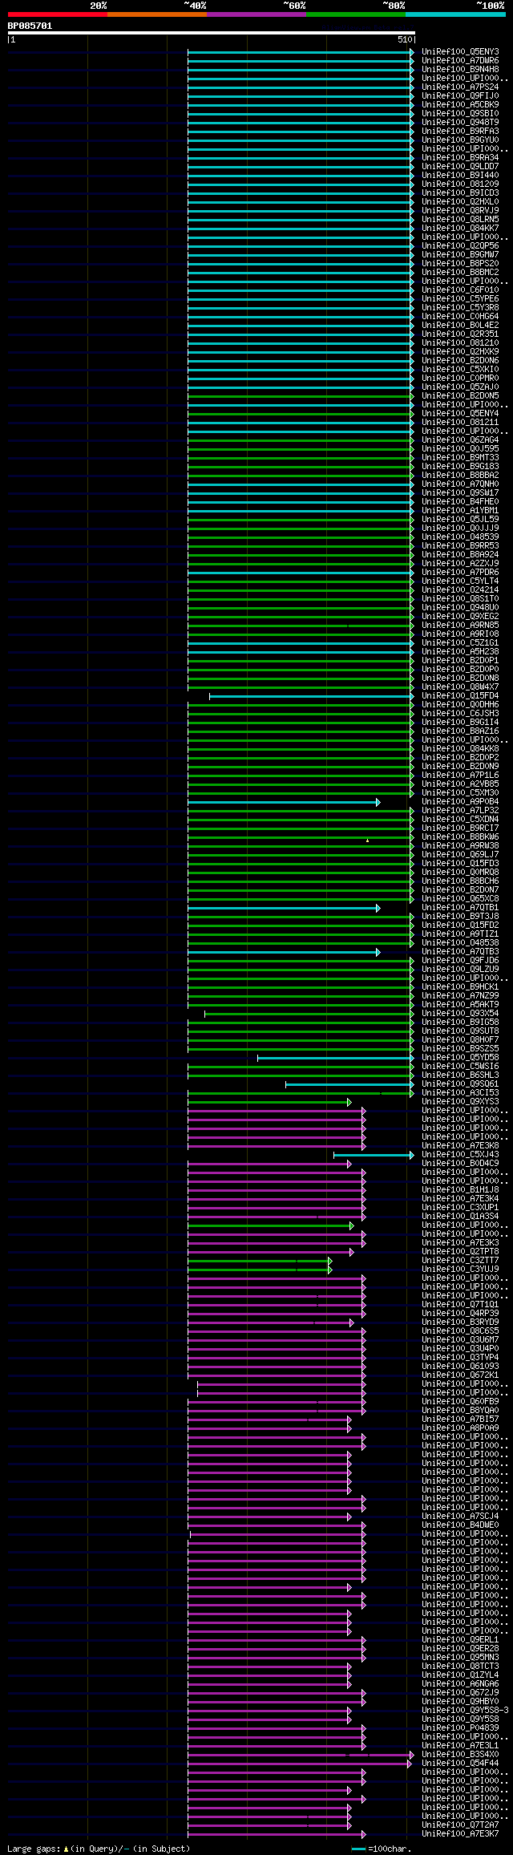Select the UniRef100_B8BKW6 label
The image size is (513, 1855).
point(460,837)
